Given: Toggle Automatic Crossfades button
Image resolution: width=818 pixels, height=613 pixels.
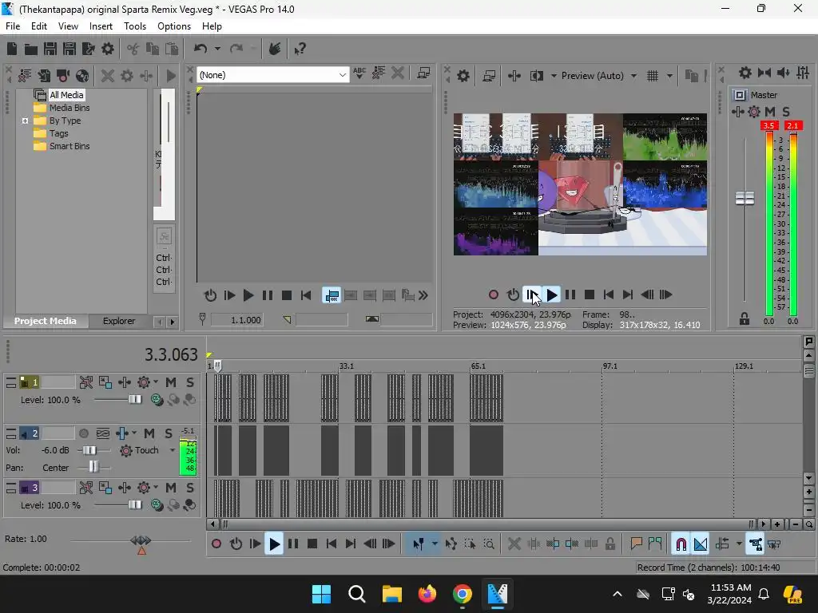Looking at the screenshot, I should click(x=700, y=544).
